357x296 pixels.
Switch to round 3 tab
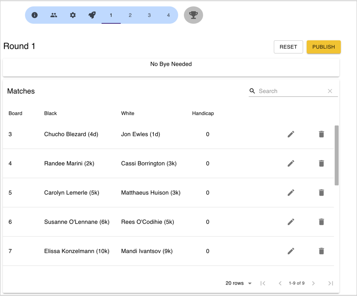pos(149,15)
